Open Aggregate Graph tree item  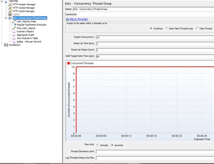[x=25, y=35]
